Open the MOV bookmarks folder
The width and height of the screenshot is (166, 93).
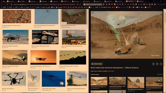[16, 7]
